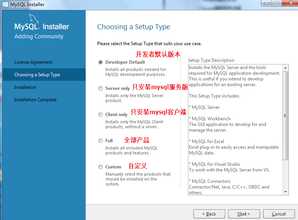Click the 'MySQL Workbench' description entry

210,119
